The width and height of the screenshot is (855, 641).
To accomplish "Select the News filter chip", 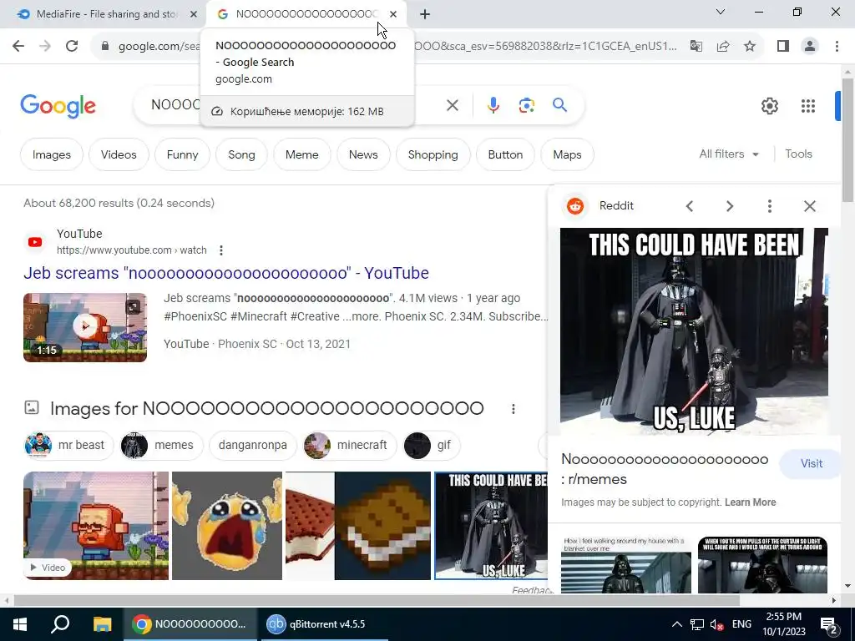I will (x=363, y=154).
